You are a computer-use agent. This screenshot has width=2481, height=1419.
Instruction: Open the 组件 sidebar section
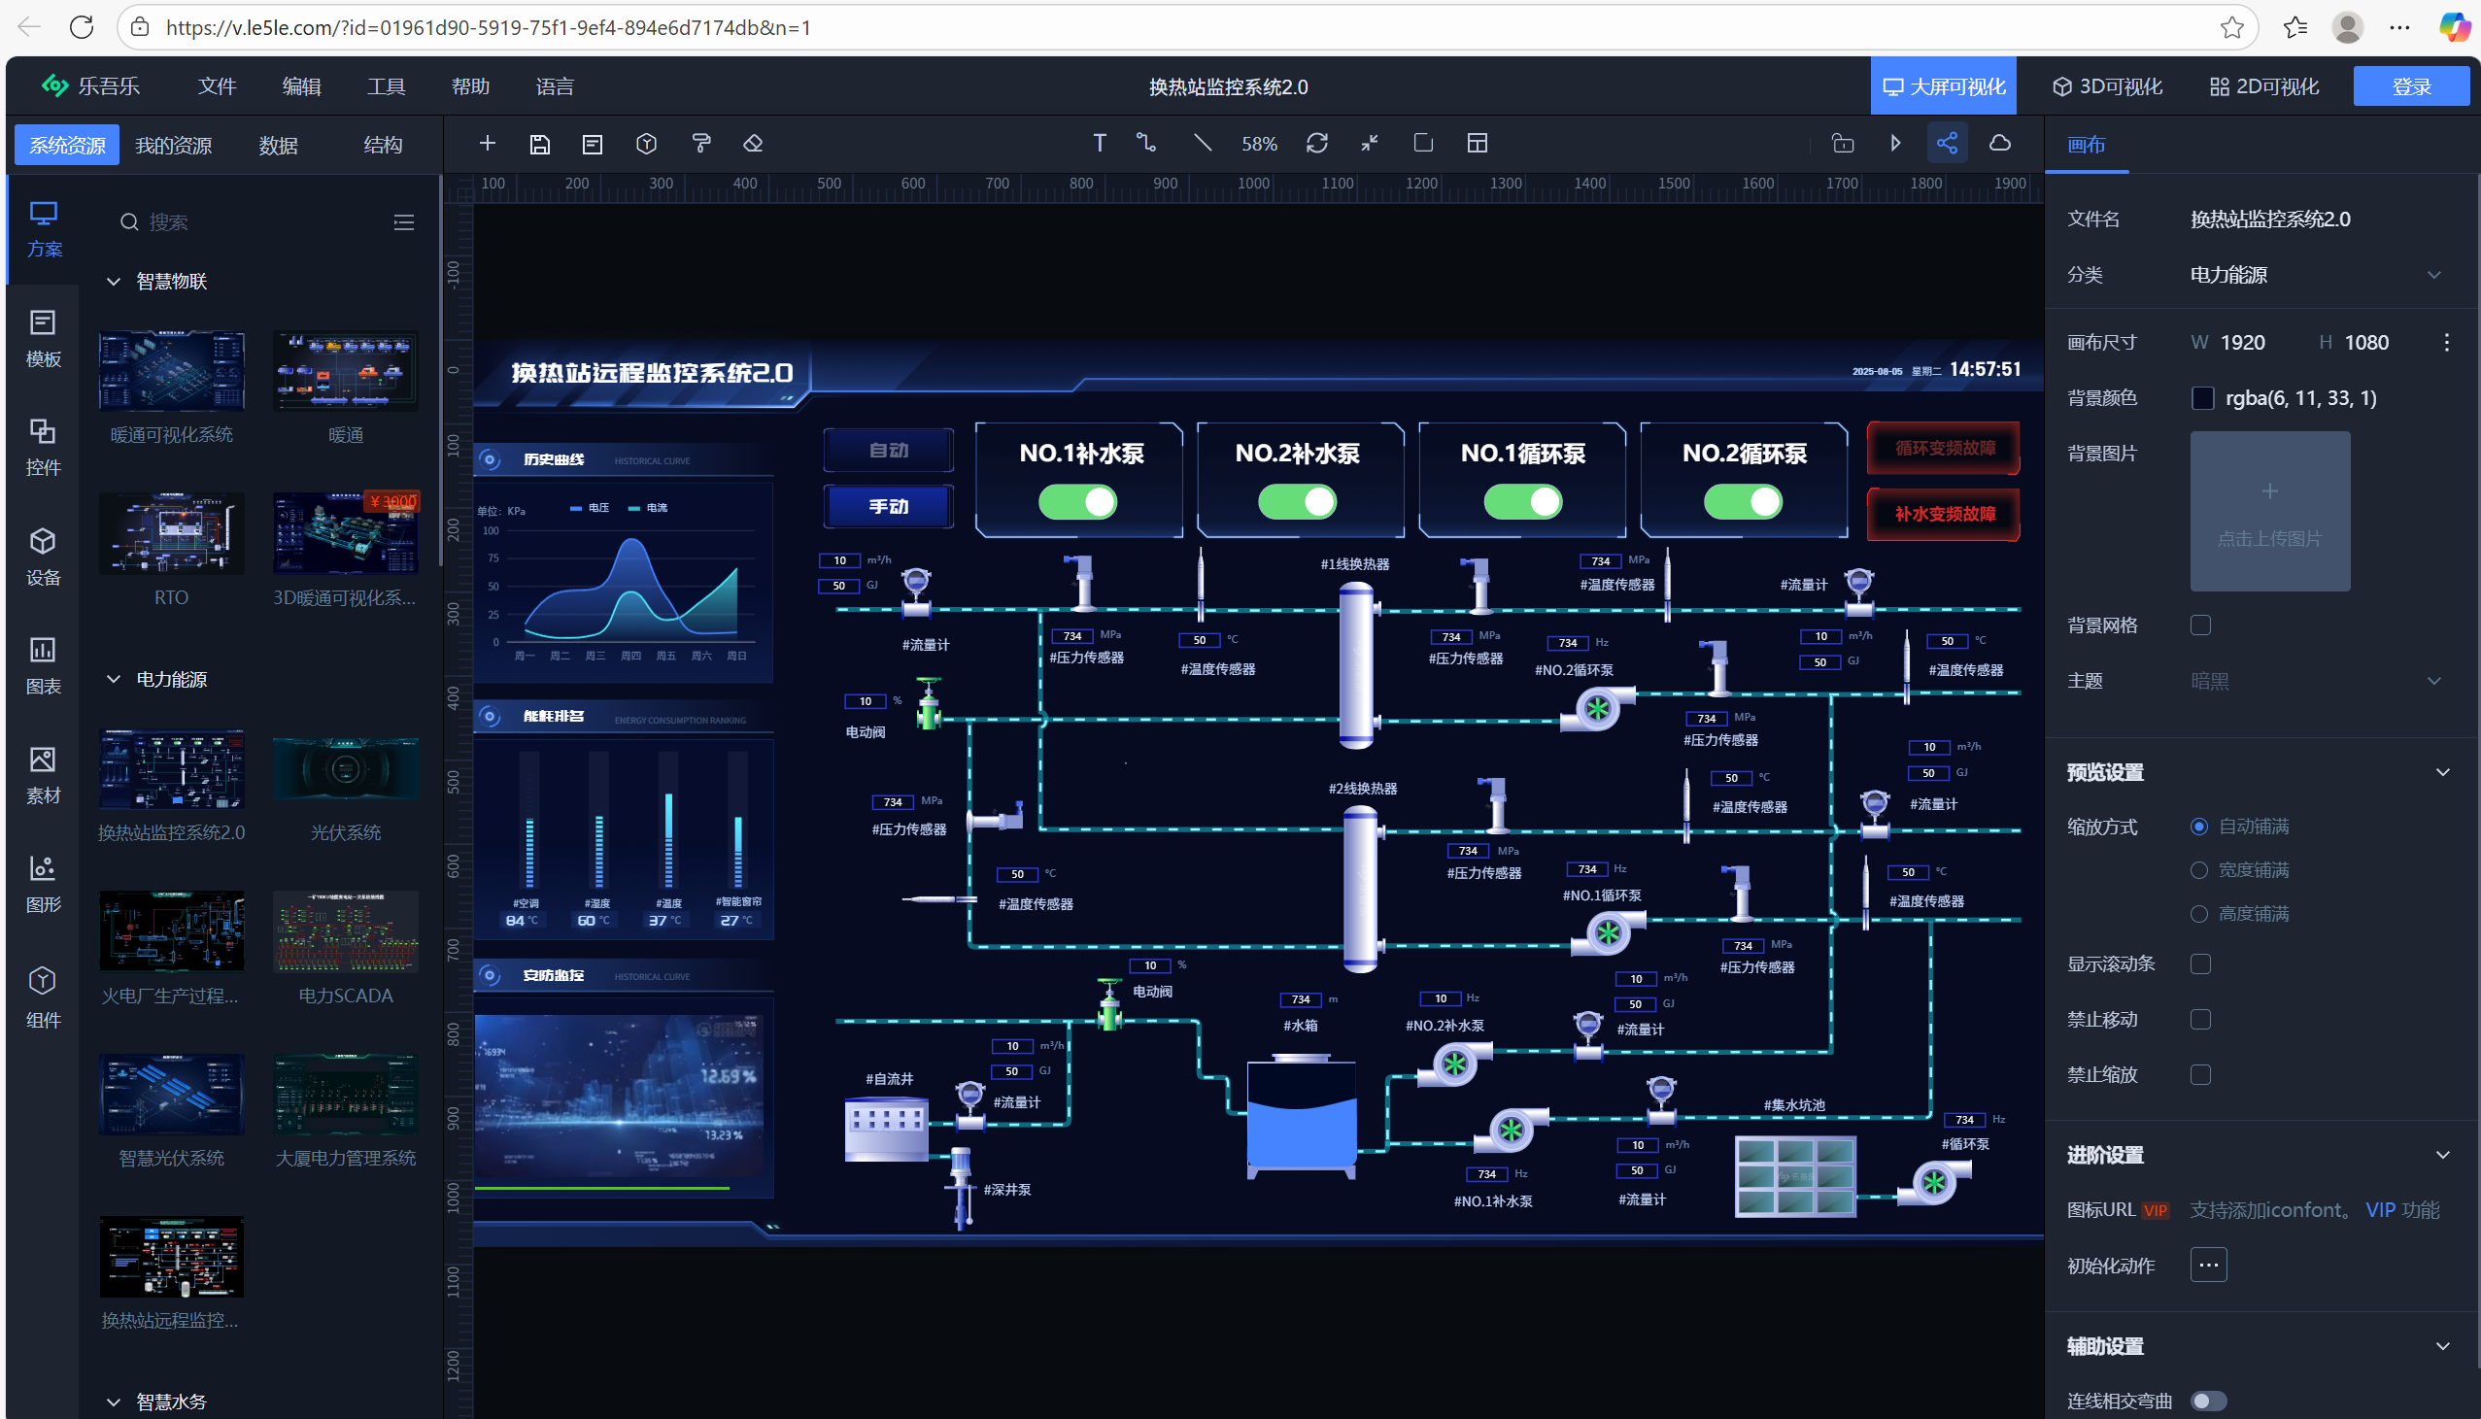click(44, 999)
